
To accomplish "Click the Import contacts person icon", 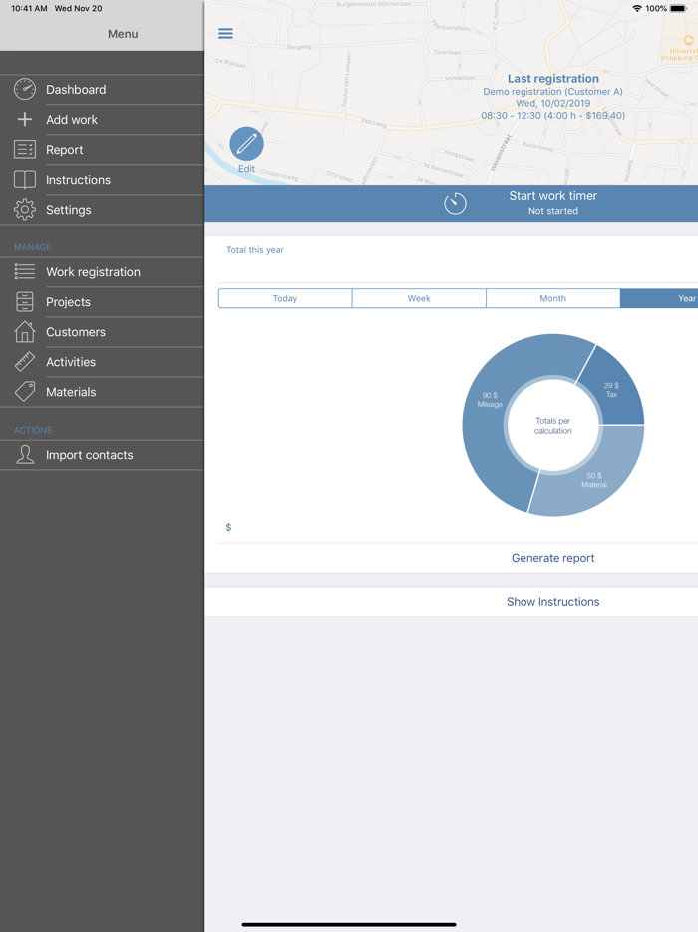I will tap(25, 455).
